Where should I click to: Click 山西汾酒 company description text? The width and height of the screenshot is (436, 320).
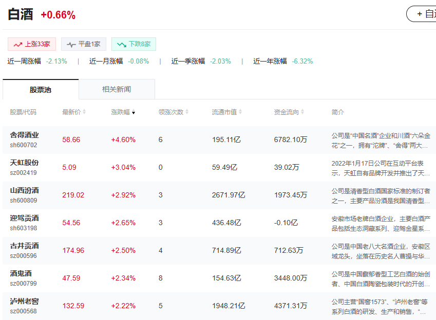click(381, 196)
